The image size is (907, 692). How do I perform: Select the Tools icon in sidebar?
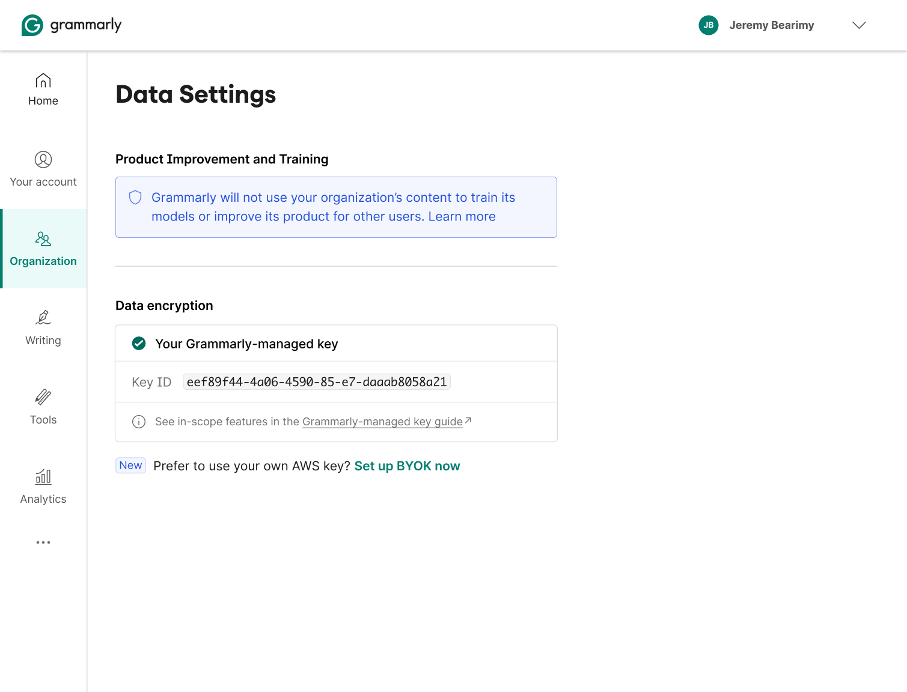pyautogui.click(x=43, y=396)
